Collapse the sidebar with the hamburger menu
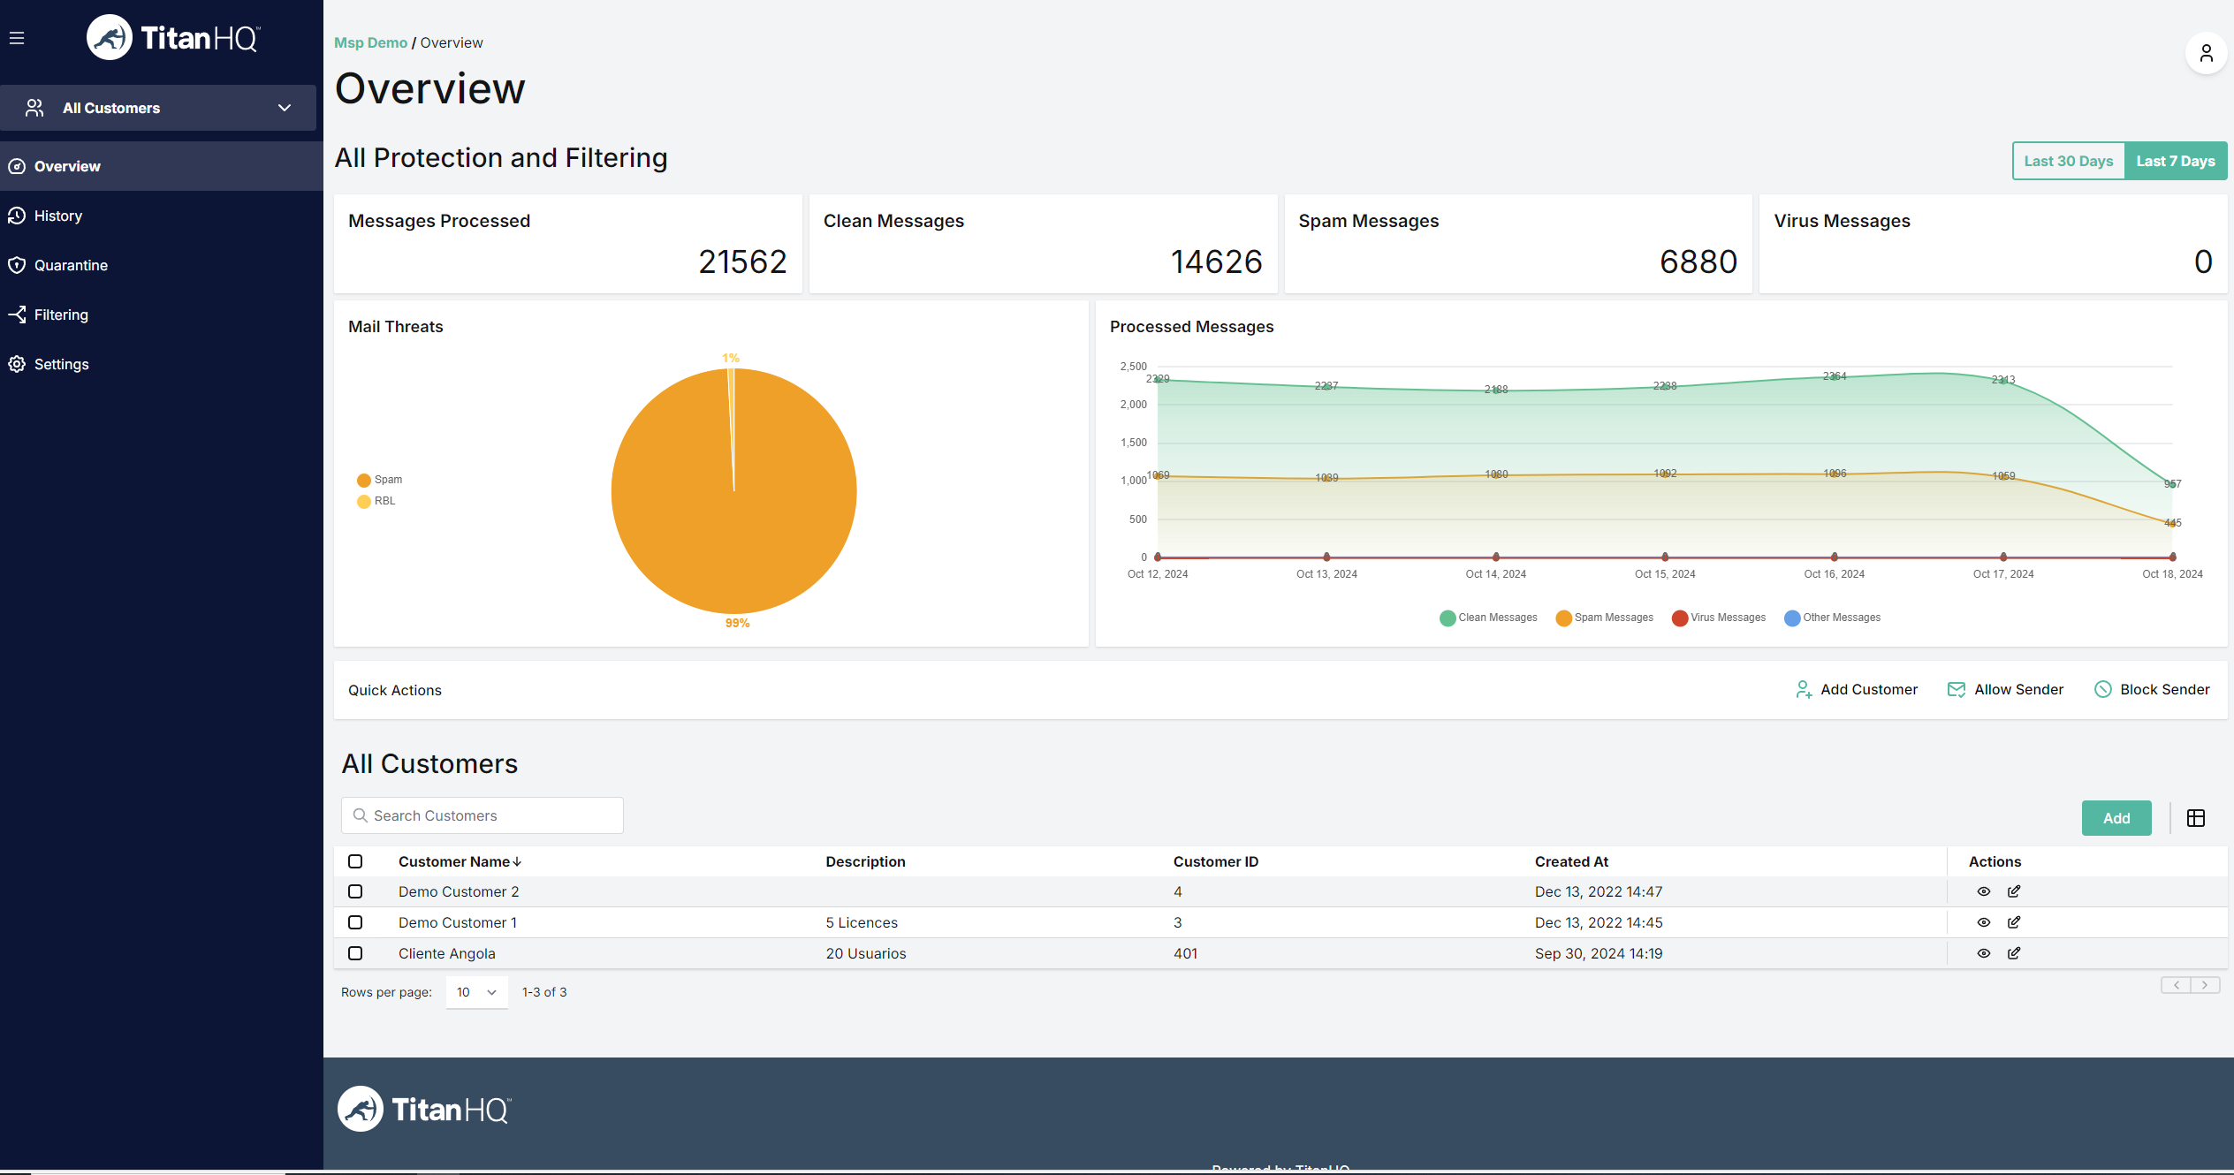Image resolution: width=2234 pixels, height=1175 pixels. (17, 37)
